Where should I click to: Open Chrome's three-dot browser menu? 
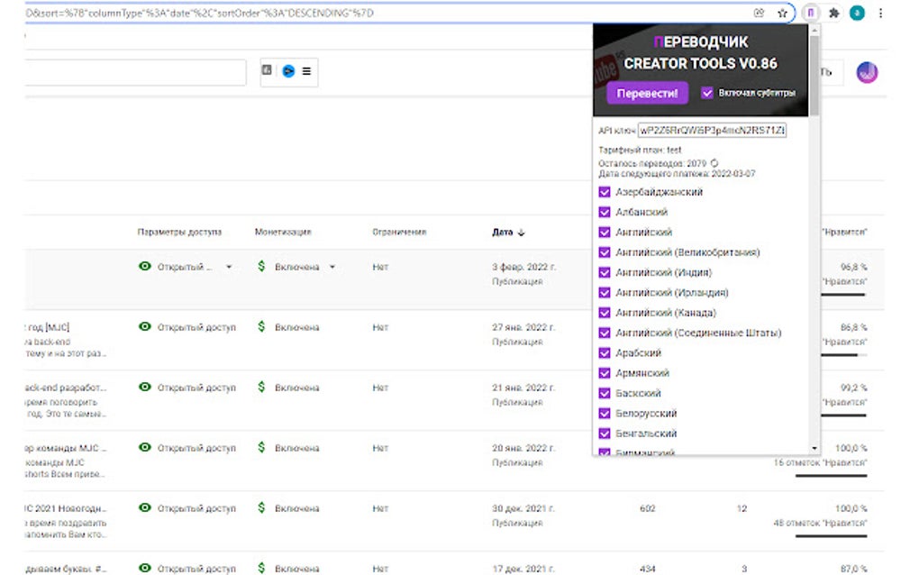[880, 14]
